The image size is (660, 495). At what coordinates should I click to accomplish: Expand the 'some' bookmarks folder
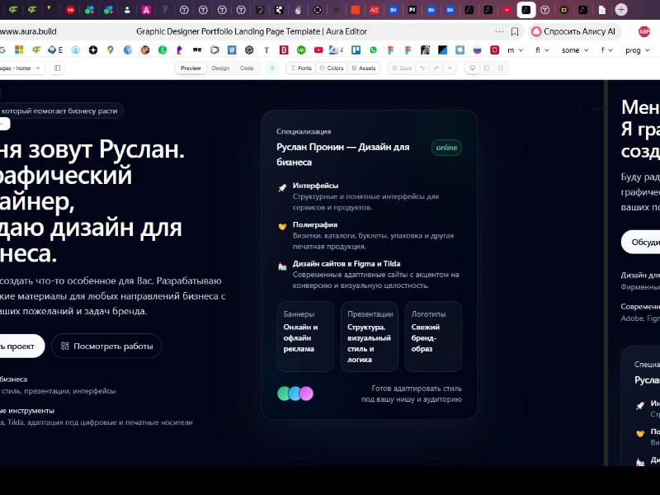click(x=575, y=49)
